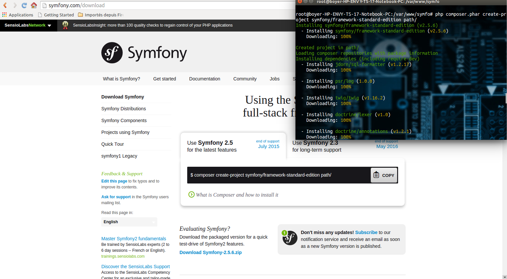
Task: Click the clipboard COPY button
Action: click(x=384, y=175)
